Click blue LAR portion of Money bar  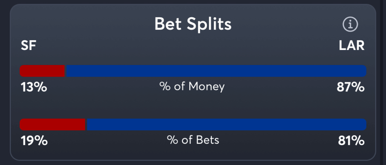(215, 71)
